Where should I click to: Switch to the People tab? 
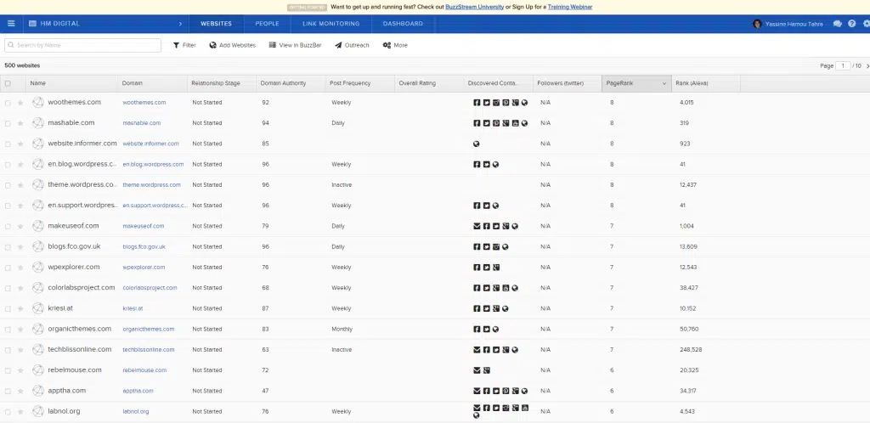pos(267,24)
